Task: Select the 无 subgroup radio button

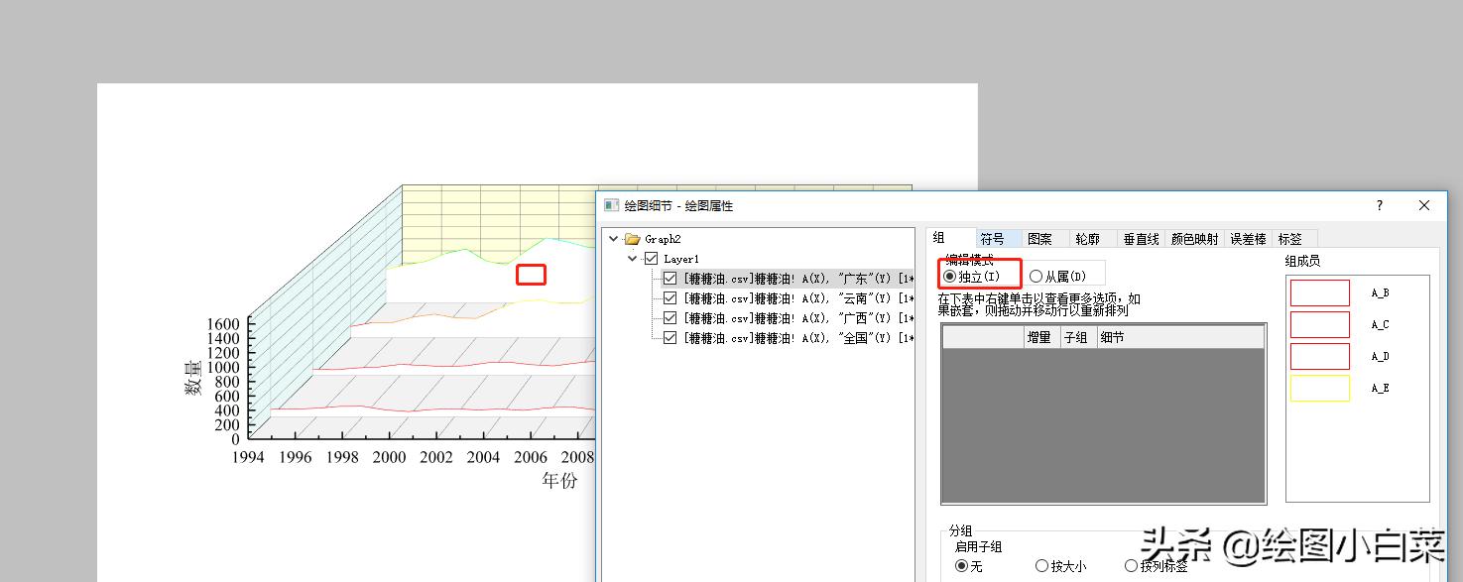Action: coord(961,566)
